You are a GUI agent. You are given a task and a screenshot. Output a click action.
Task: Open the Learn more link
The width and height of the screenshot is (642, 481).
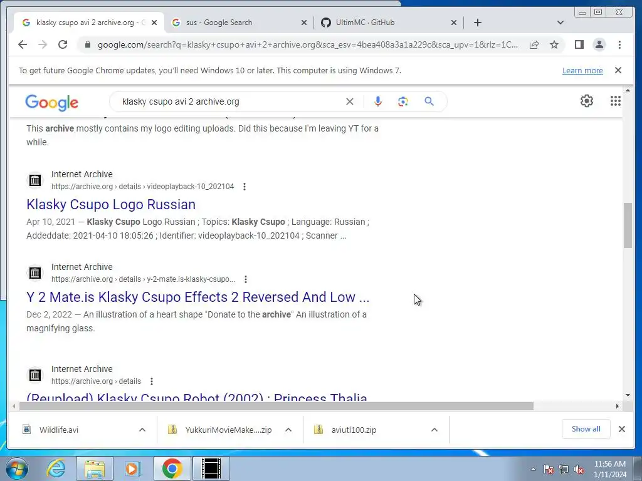582,70
